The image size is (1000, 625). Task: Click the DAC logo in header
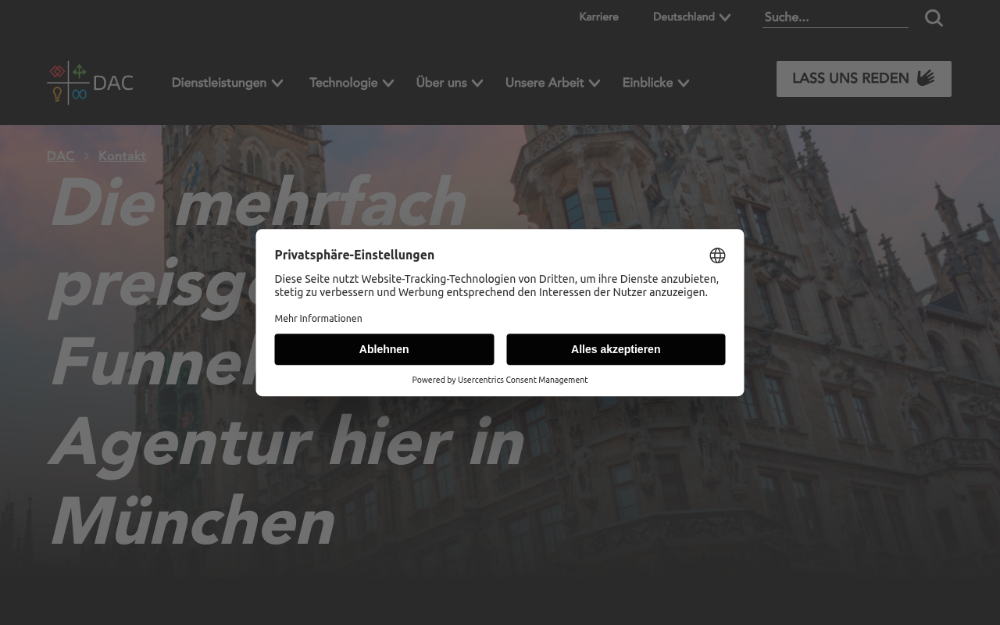(90, 83)
